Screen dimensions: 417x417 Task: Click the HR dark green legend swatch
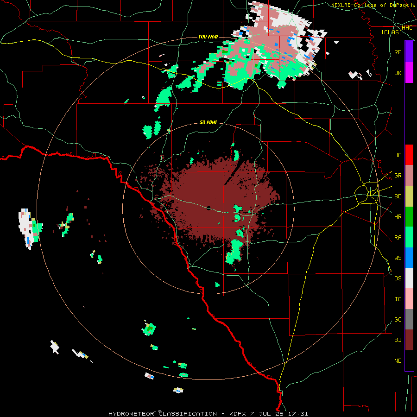(409, 217)
